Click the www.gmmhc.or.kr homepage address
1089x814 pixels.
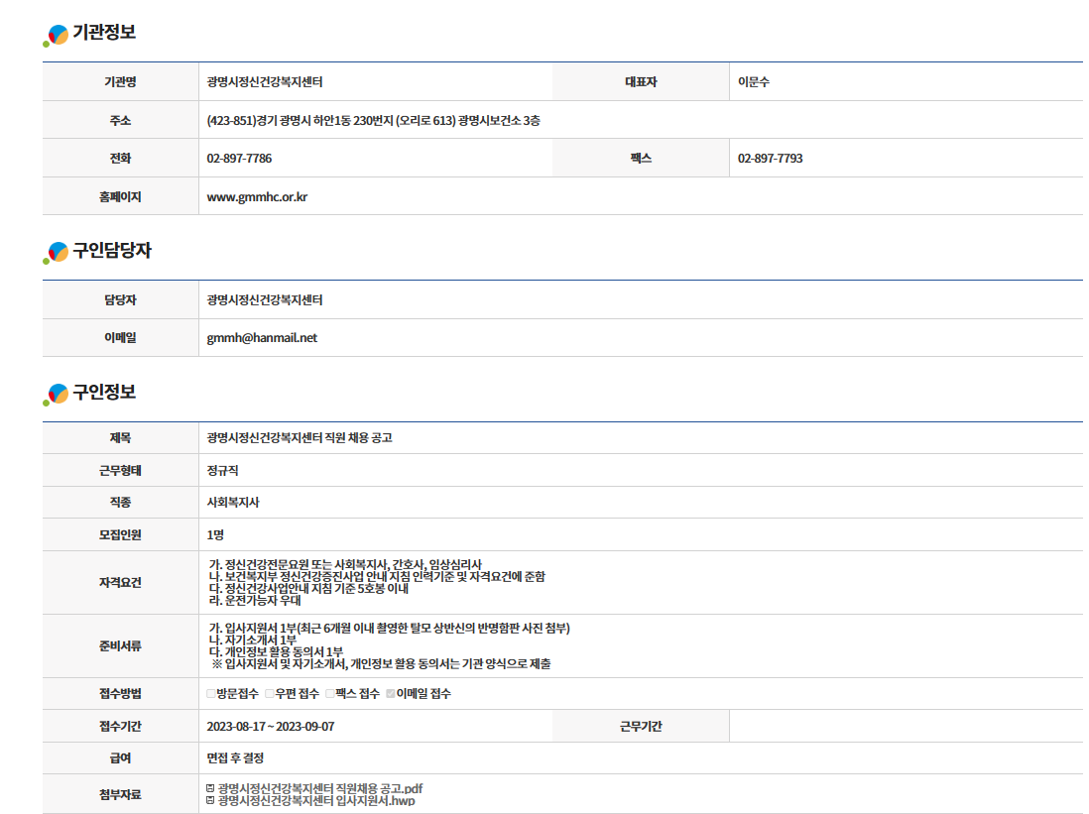(x=257, y=196)
